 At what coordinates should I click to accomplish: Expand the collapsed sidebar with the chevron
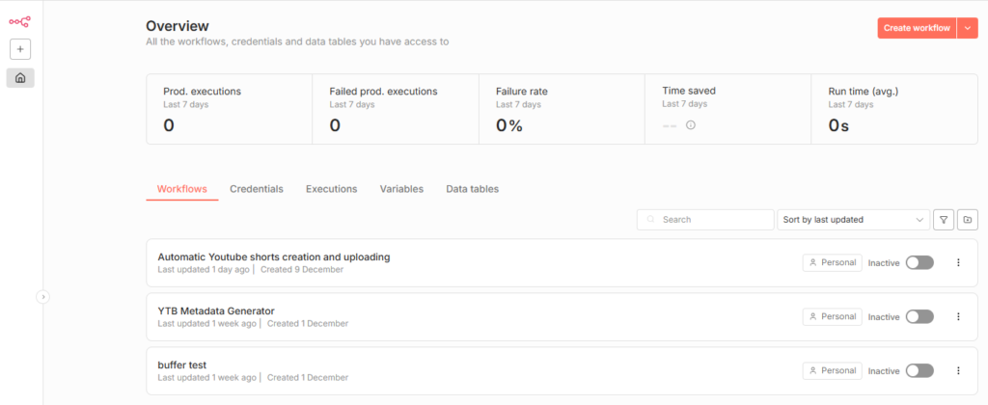click(42, 297)
